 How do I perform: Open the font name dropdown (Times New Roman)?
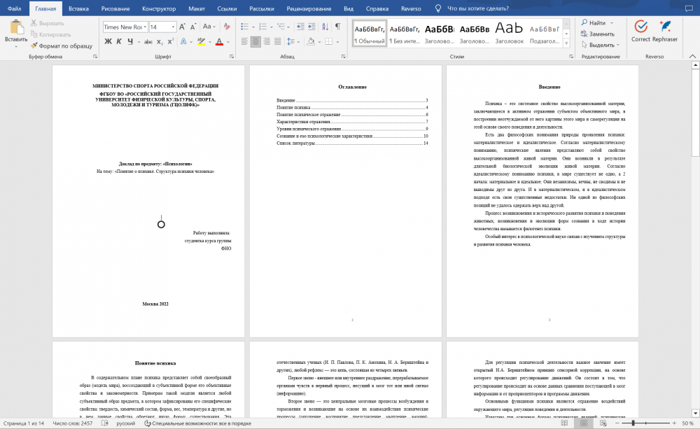(x=145, y=27)
